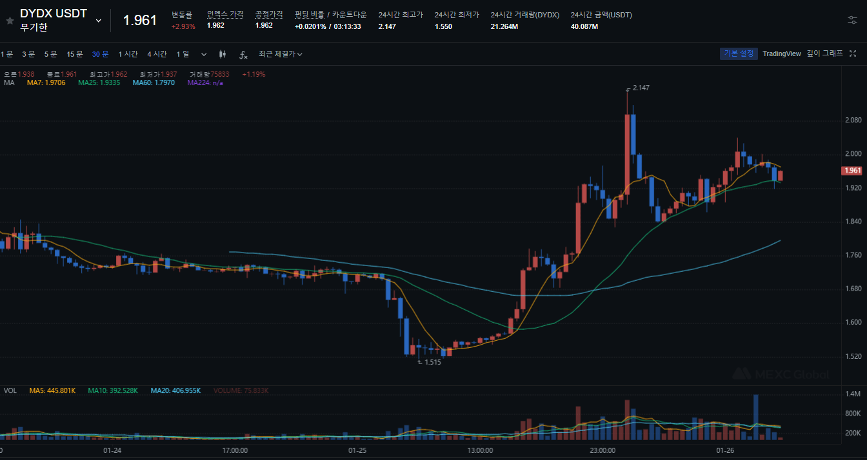Viewport: 867px width, 460px height.
Task: Click the 변동율 +2.93% value
Action: click(183, 26)
